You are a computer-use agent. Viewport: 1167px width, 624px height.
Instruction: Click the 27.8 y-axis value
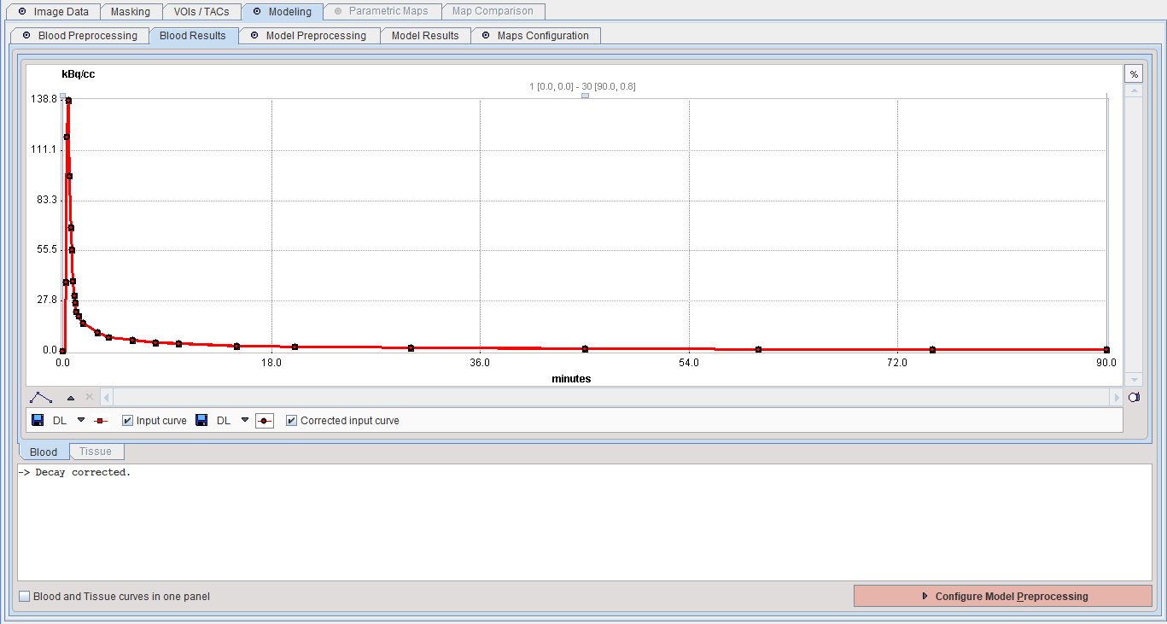[45, 300]
